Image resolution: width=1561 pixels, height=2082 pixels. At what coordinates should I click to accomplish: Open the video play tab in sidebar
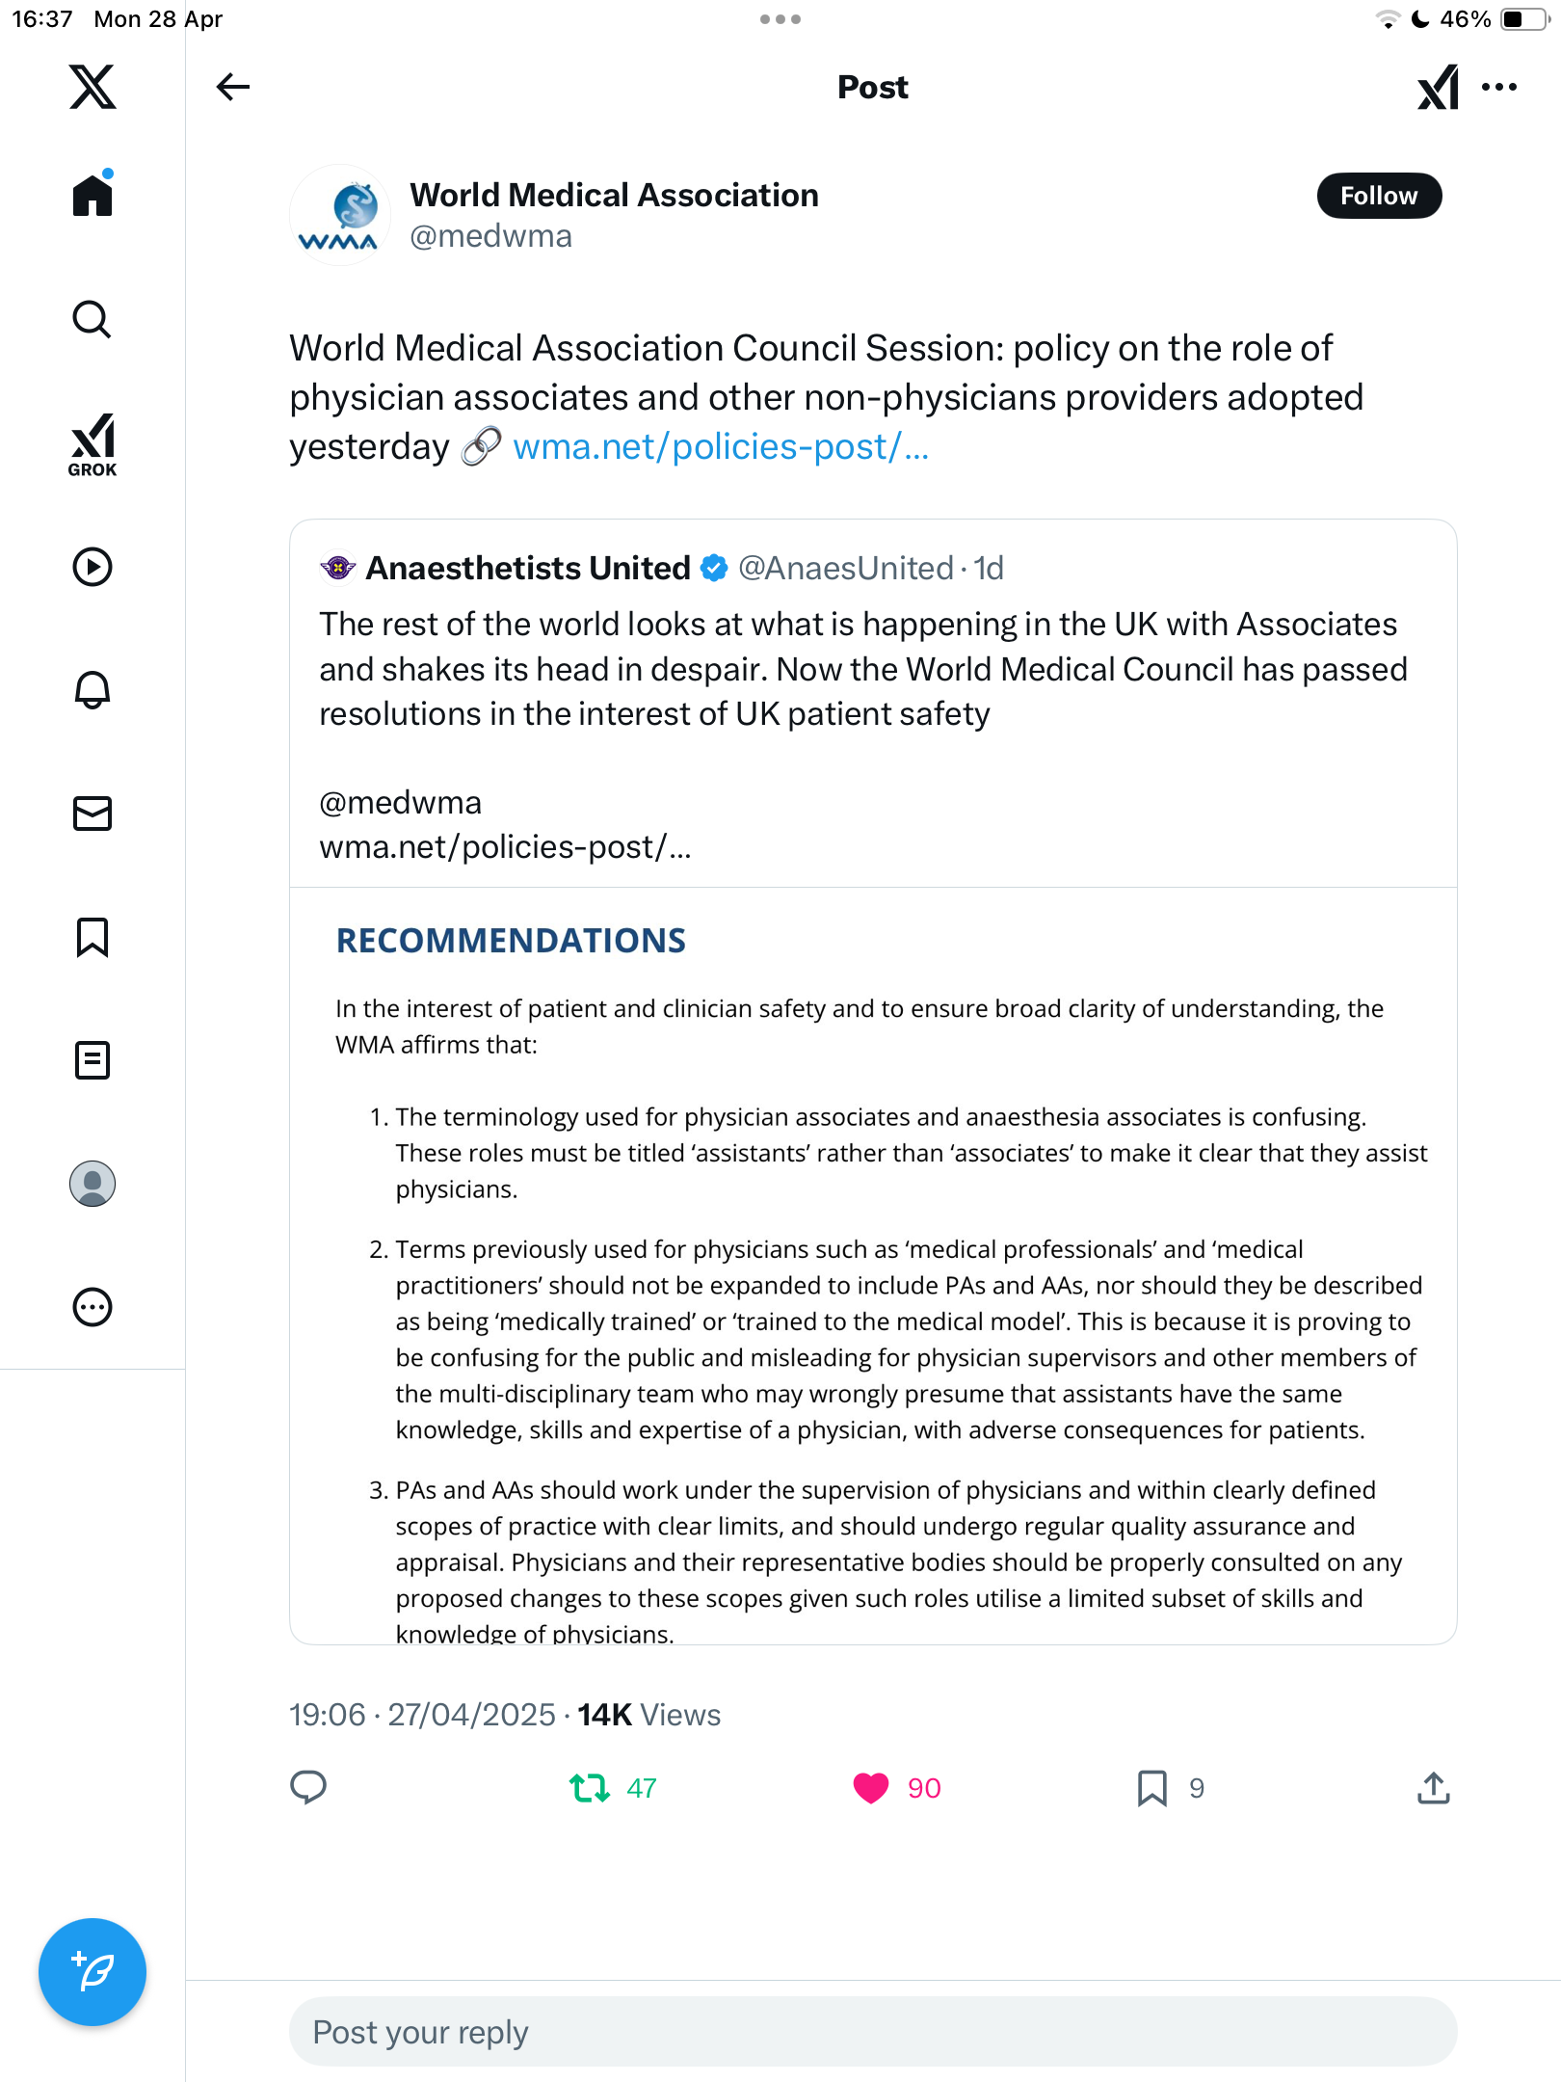pos(93,567)
